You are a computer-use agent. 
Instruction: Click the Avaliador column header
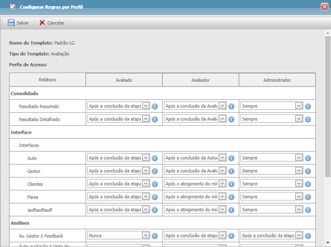tap(200, 80)
